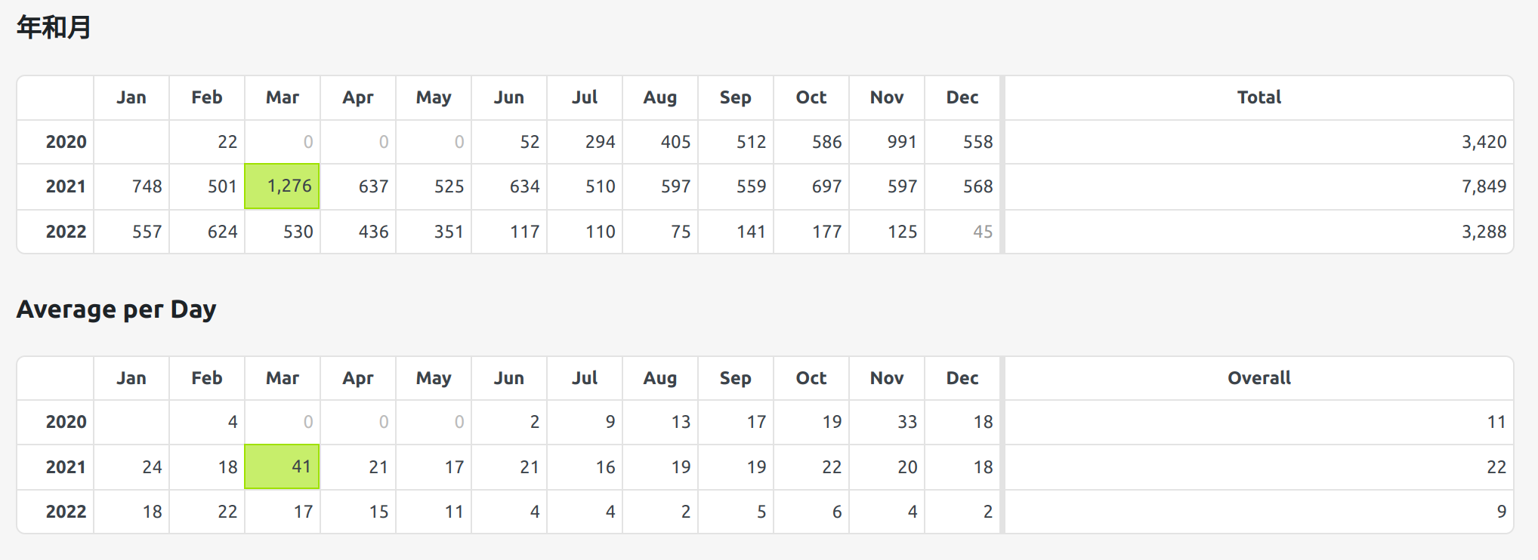Click the Total column header

click(x=1259, y=97)
